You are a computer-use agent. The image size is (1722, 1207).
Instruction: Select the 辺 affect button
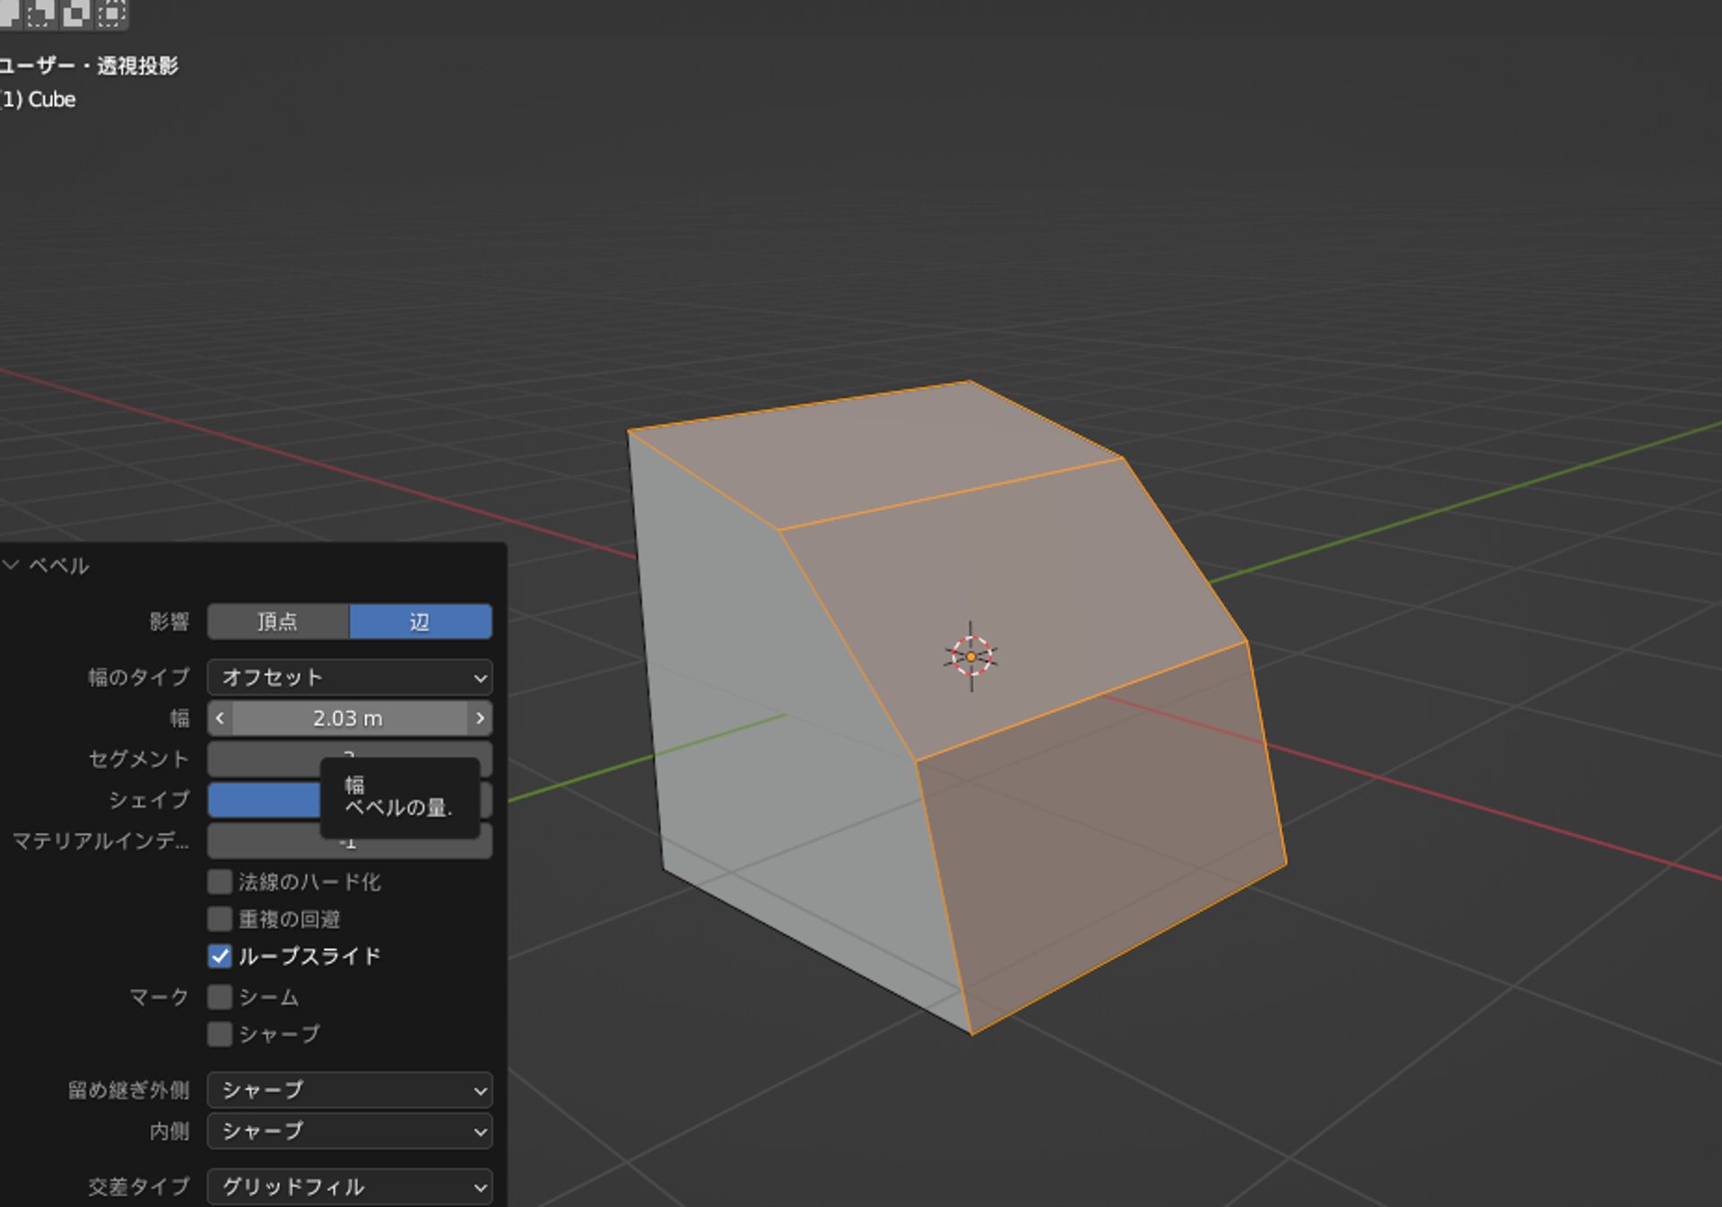pos(421,621)
